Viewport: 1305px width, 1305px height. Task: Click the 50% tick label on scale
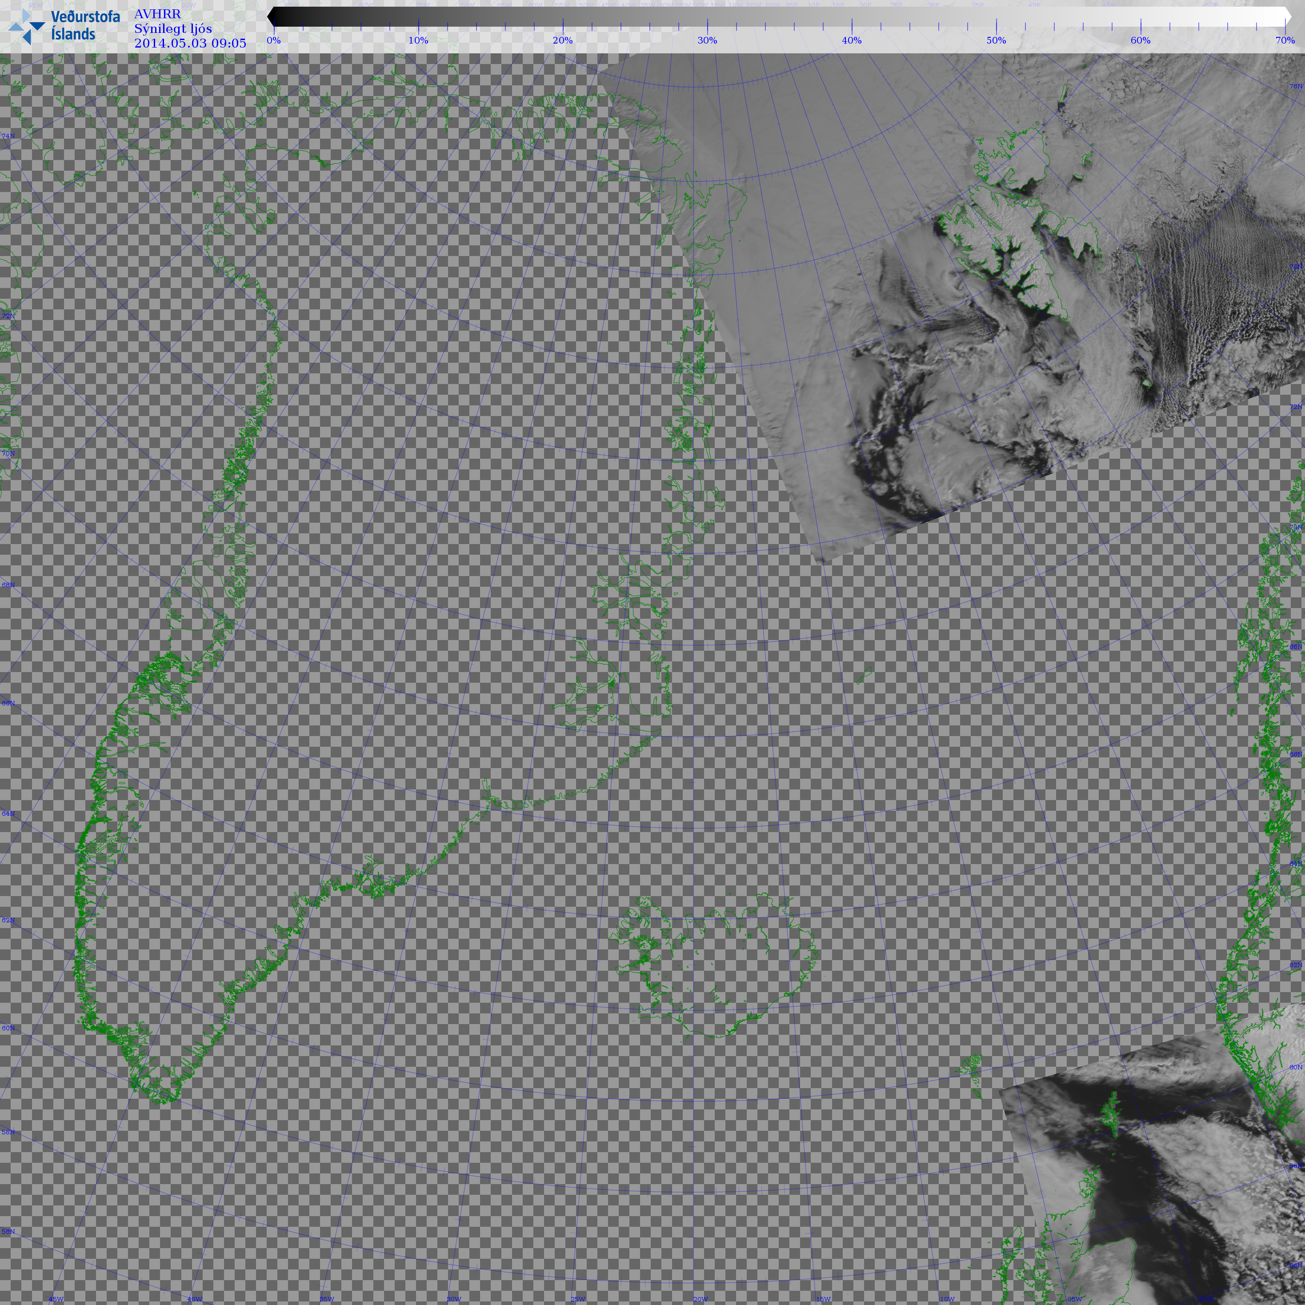pyautogui.click(x=996, y=40)
